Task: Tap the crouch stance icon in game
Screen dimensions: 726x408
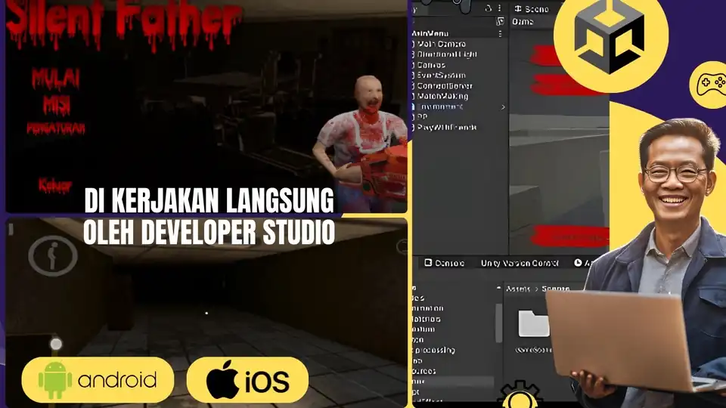Action: click(53, 255)
